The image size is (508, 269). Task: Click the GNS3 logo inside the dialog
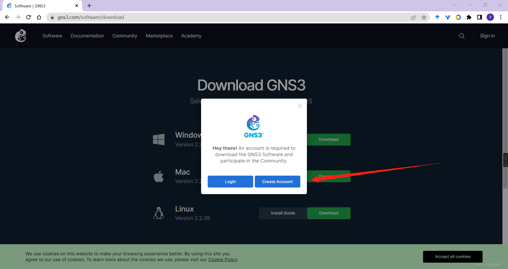click(254, 126)
